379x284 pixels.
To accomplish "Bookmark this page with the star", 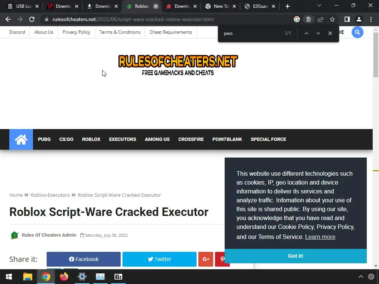I will coord(332,19).
